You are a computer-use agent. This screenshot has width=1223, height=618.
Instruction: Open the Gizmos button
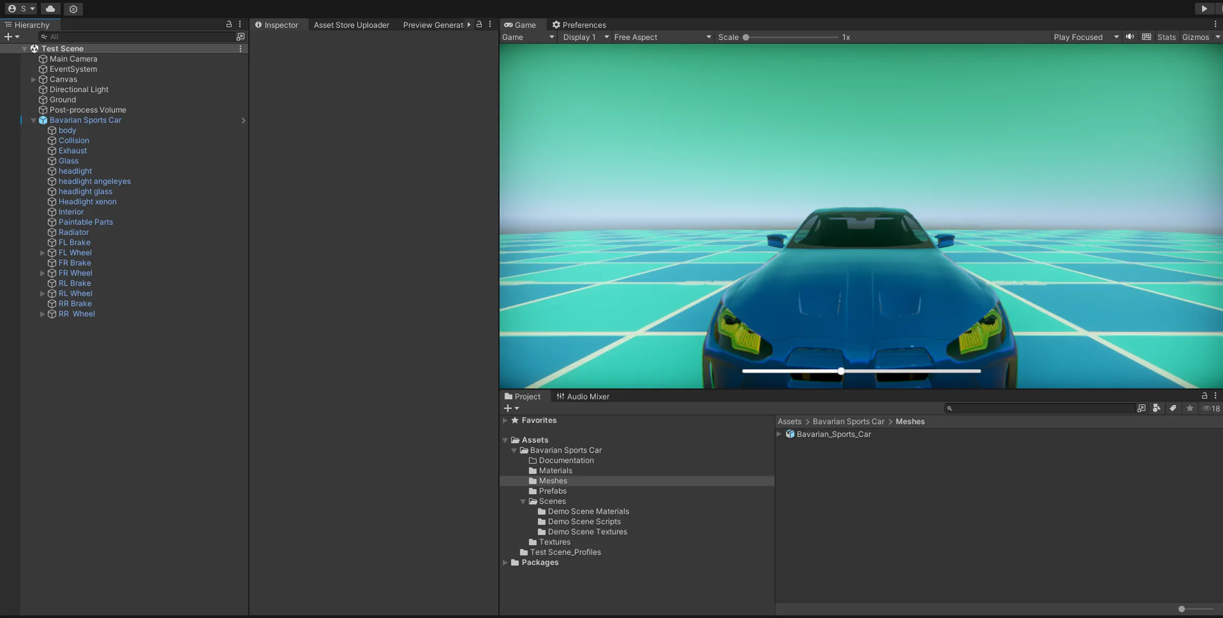1195,37
